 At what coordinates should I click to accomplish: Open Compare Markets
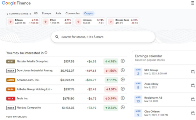click(19, 14)
